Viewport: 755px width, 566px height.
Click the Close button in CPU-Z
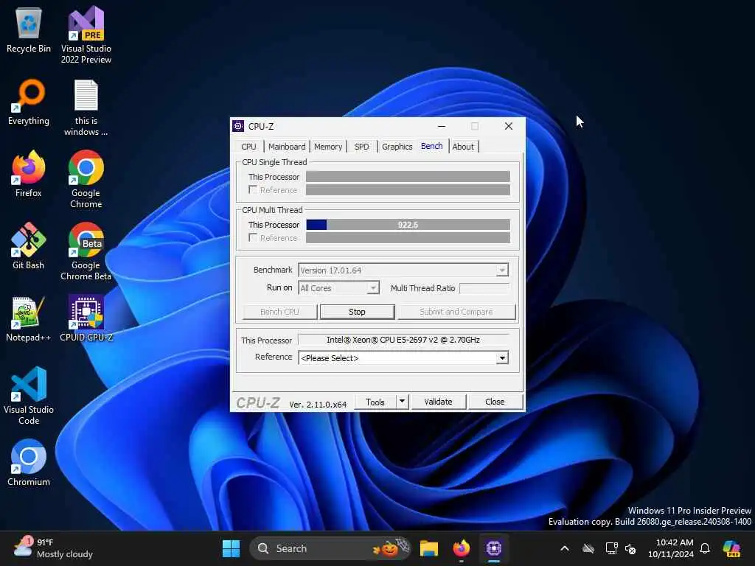[x=495, y=402]
